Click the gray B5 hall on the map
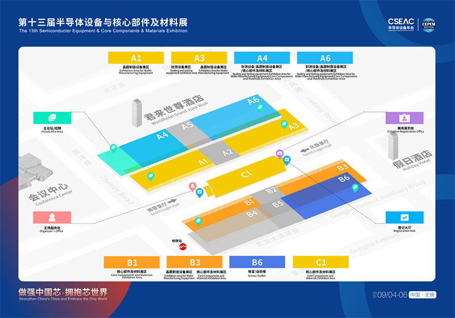The width and height of the screenshot is (455, 318). 277,204
